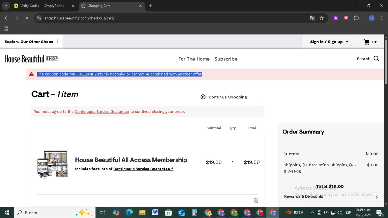Open Microsoft Edge from the taskbar
388x218 pixels.
click(129, 213)
